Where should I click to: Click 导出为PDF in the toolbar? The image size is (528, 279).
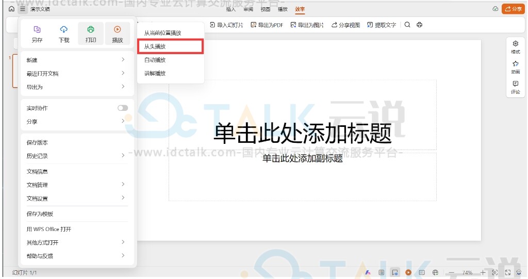coord(267,25)
